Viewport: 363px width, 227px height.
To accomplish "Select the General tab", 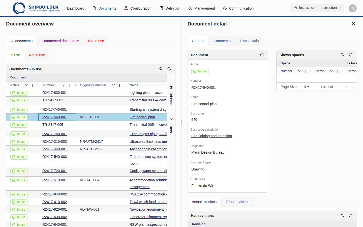I will click(198, 41).
